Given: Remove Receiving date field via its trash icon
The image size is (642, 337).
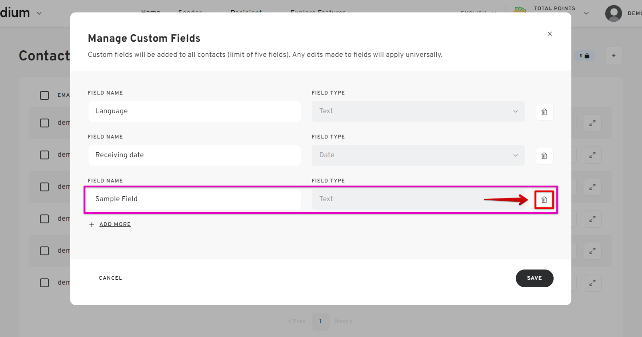Looking at the screenshot, I should tap(544, 155).
